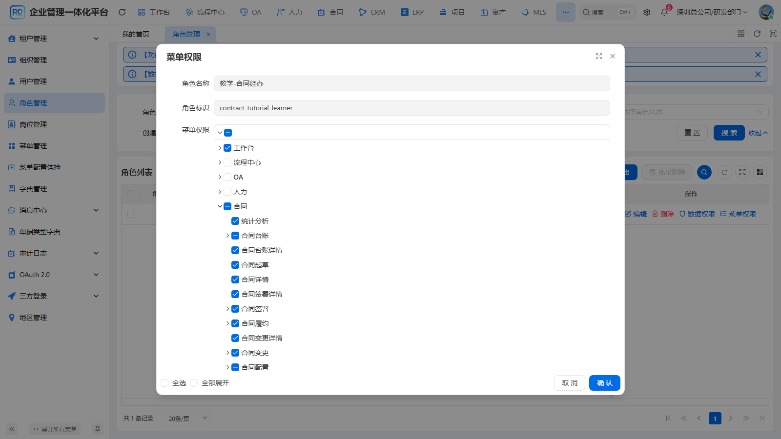781x439 pixels.
Task: Maximize the 菜单权限 dialog with fullscreen icon
Action: (x=599, y=56)
